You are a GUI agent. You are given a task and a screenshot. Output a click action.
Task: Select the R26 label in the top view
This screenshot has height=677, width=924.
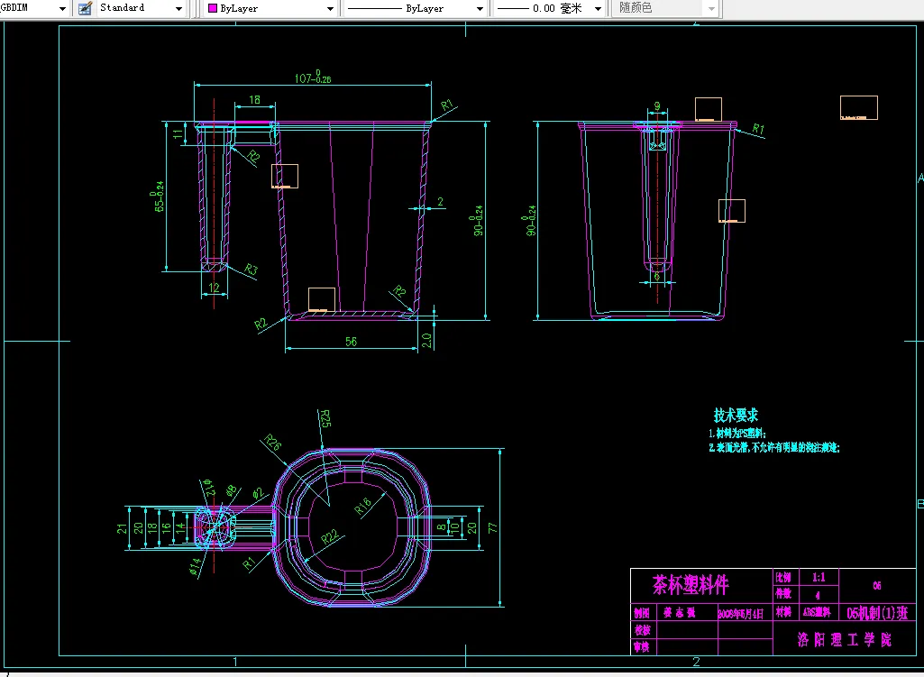(273, 442)
